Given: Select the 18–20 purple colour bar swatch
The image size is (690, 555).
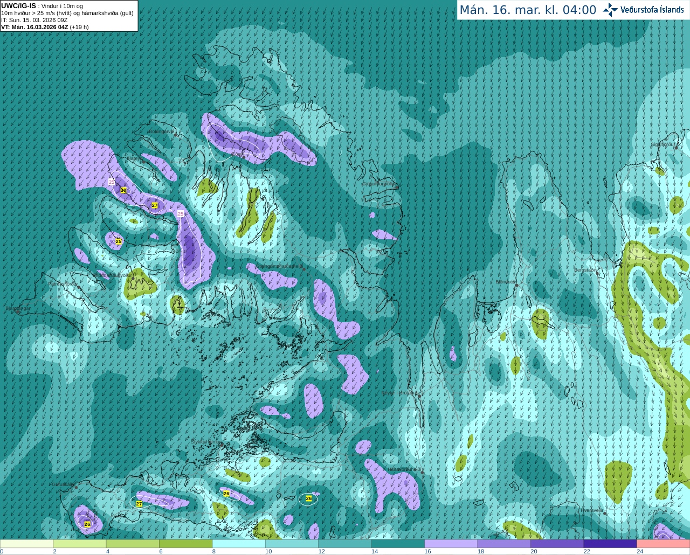Looking at the screenshot, I should 504,544.
